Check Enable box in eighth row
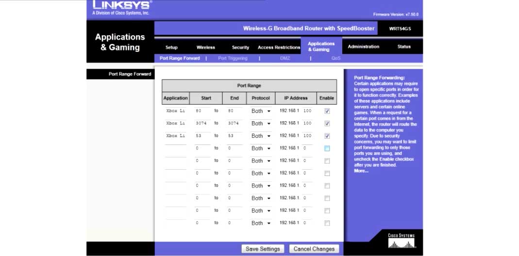519x256 pixels. (327, 198)
